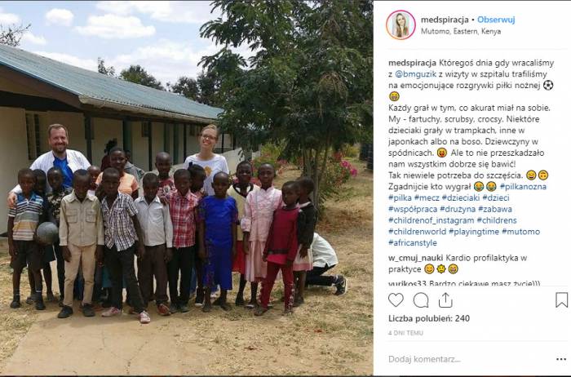Open the three-dot more options menu
Viewport: 571px width, 377px height.
tap(561, 359)
